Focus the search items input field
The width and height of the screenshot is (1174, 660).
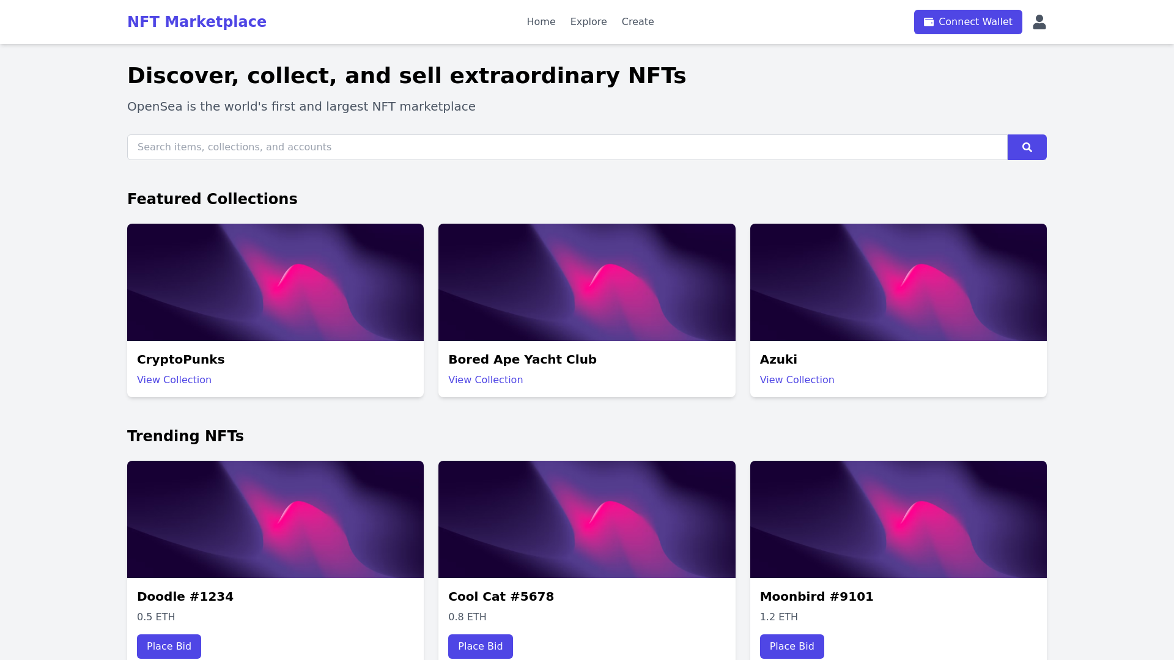[x=567, y=147]
